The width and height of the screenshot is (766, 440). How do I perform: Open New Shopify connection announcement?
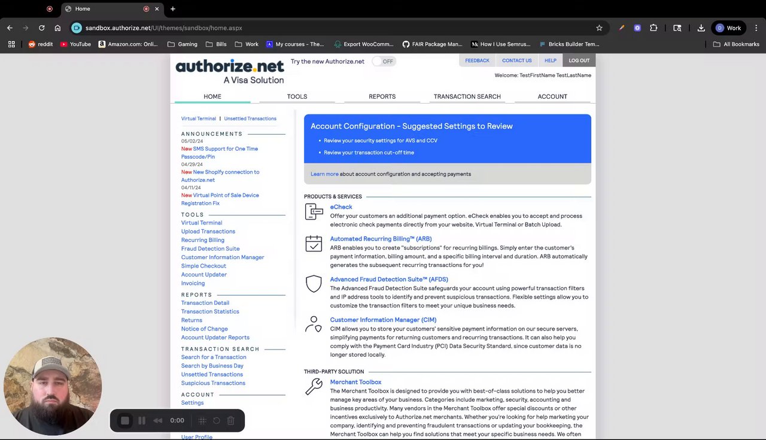(x=220, y=176)
